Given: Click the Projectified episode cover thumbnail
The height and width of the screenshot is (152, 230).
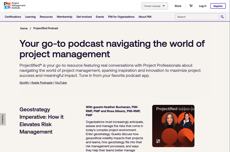Looking at the screenshot, I should [x=173, y=126].
